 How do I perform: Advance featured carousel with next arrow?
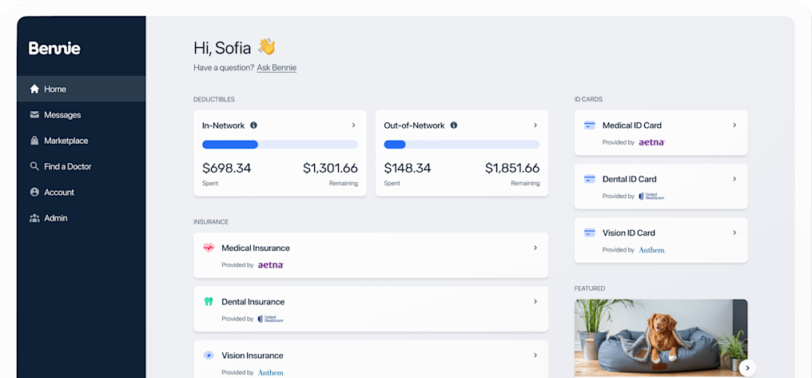(x=746, y=368)
